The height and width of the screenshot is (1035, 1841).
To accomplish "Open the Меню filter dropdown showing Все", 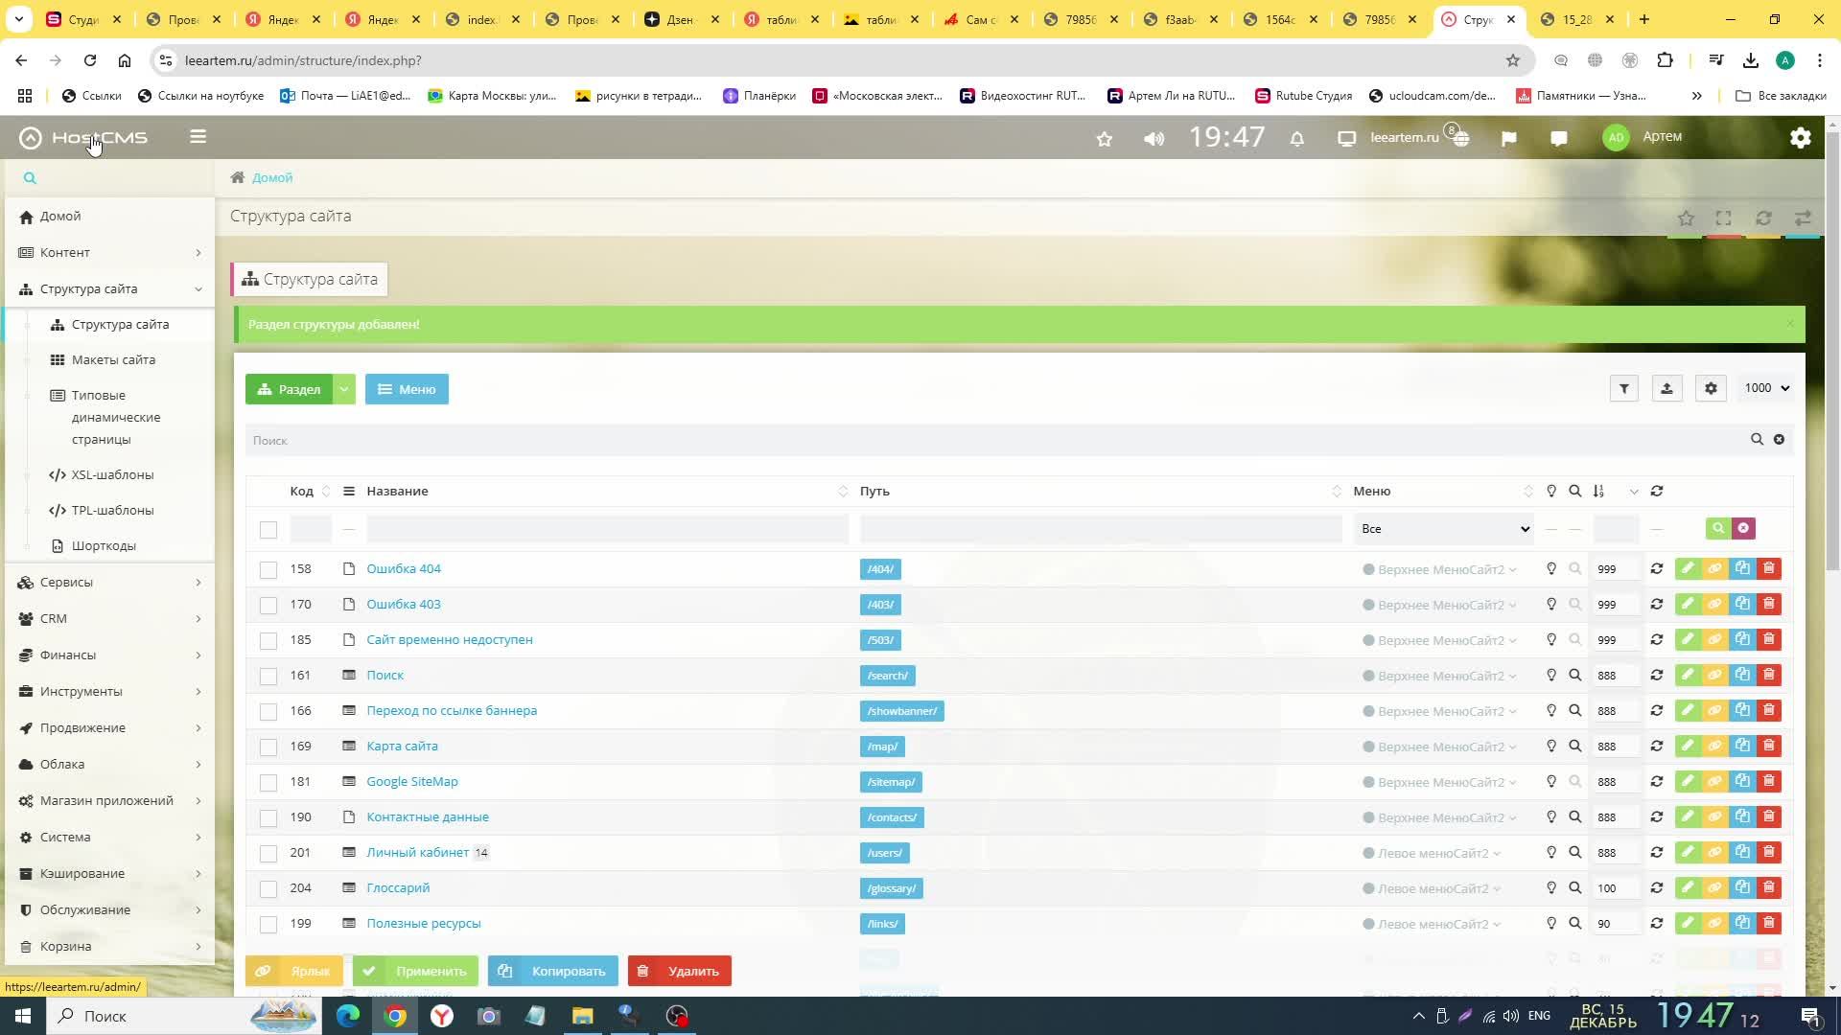I will tap(1443, 529).
